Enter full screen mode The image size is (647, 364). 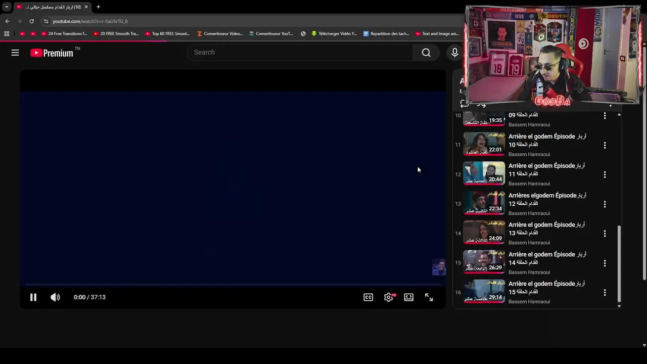pyautogui.click(x=429, y=297)
